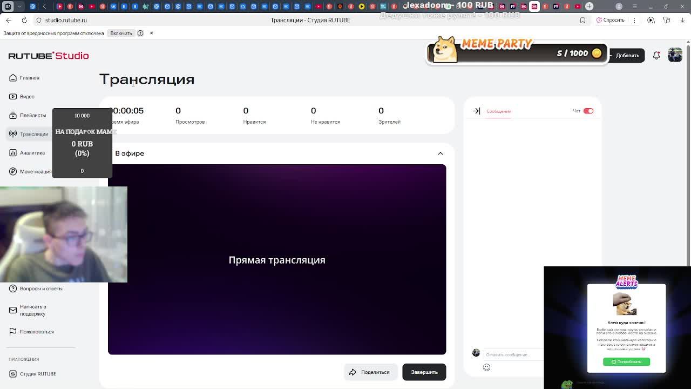Click the Пожаловаться flag icon

pos(13,332)
